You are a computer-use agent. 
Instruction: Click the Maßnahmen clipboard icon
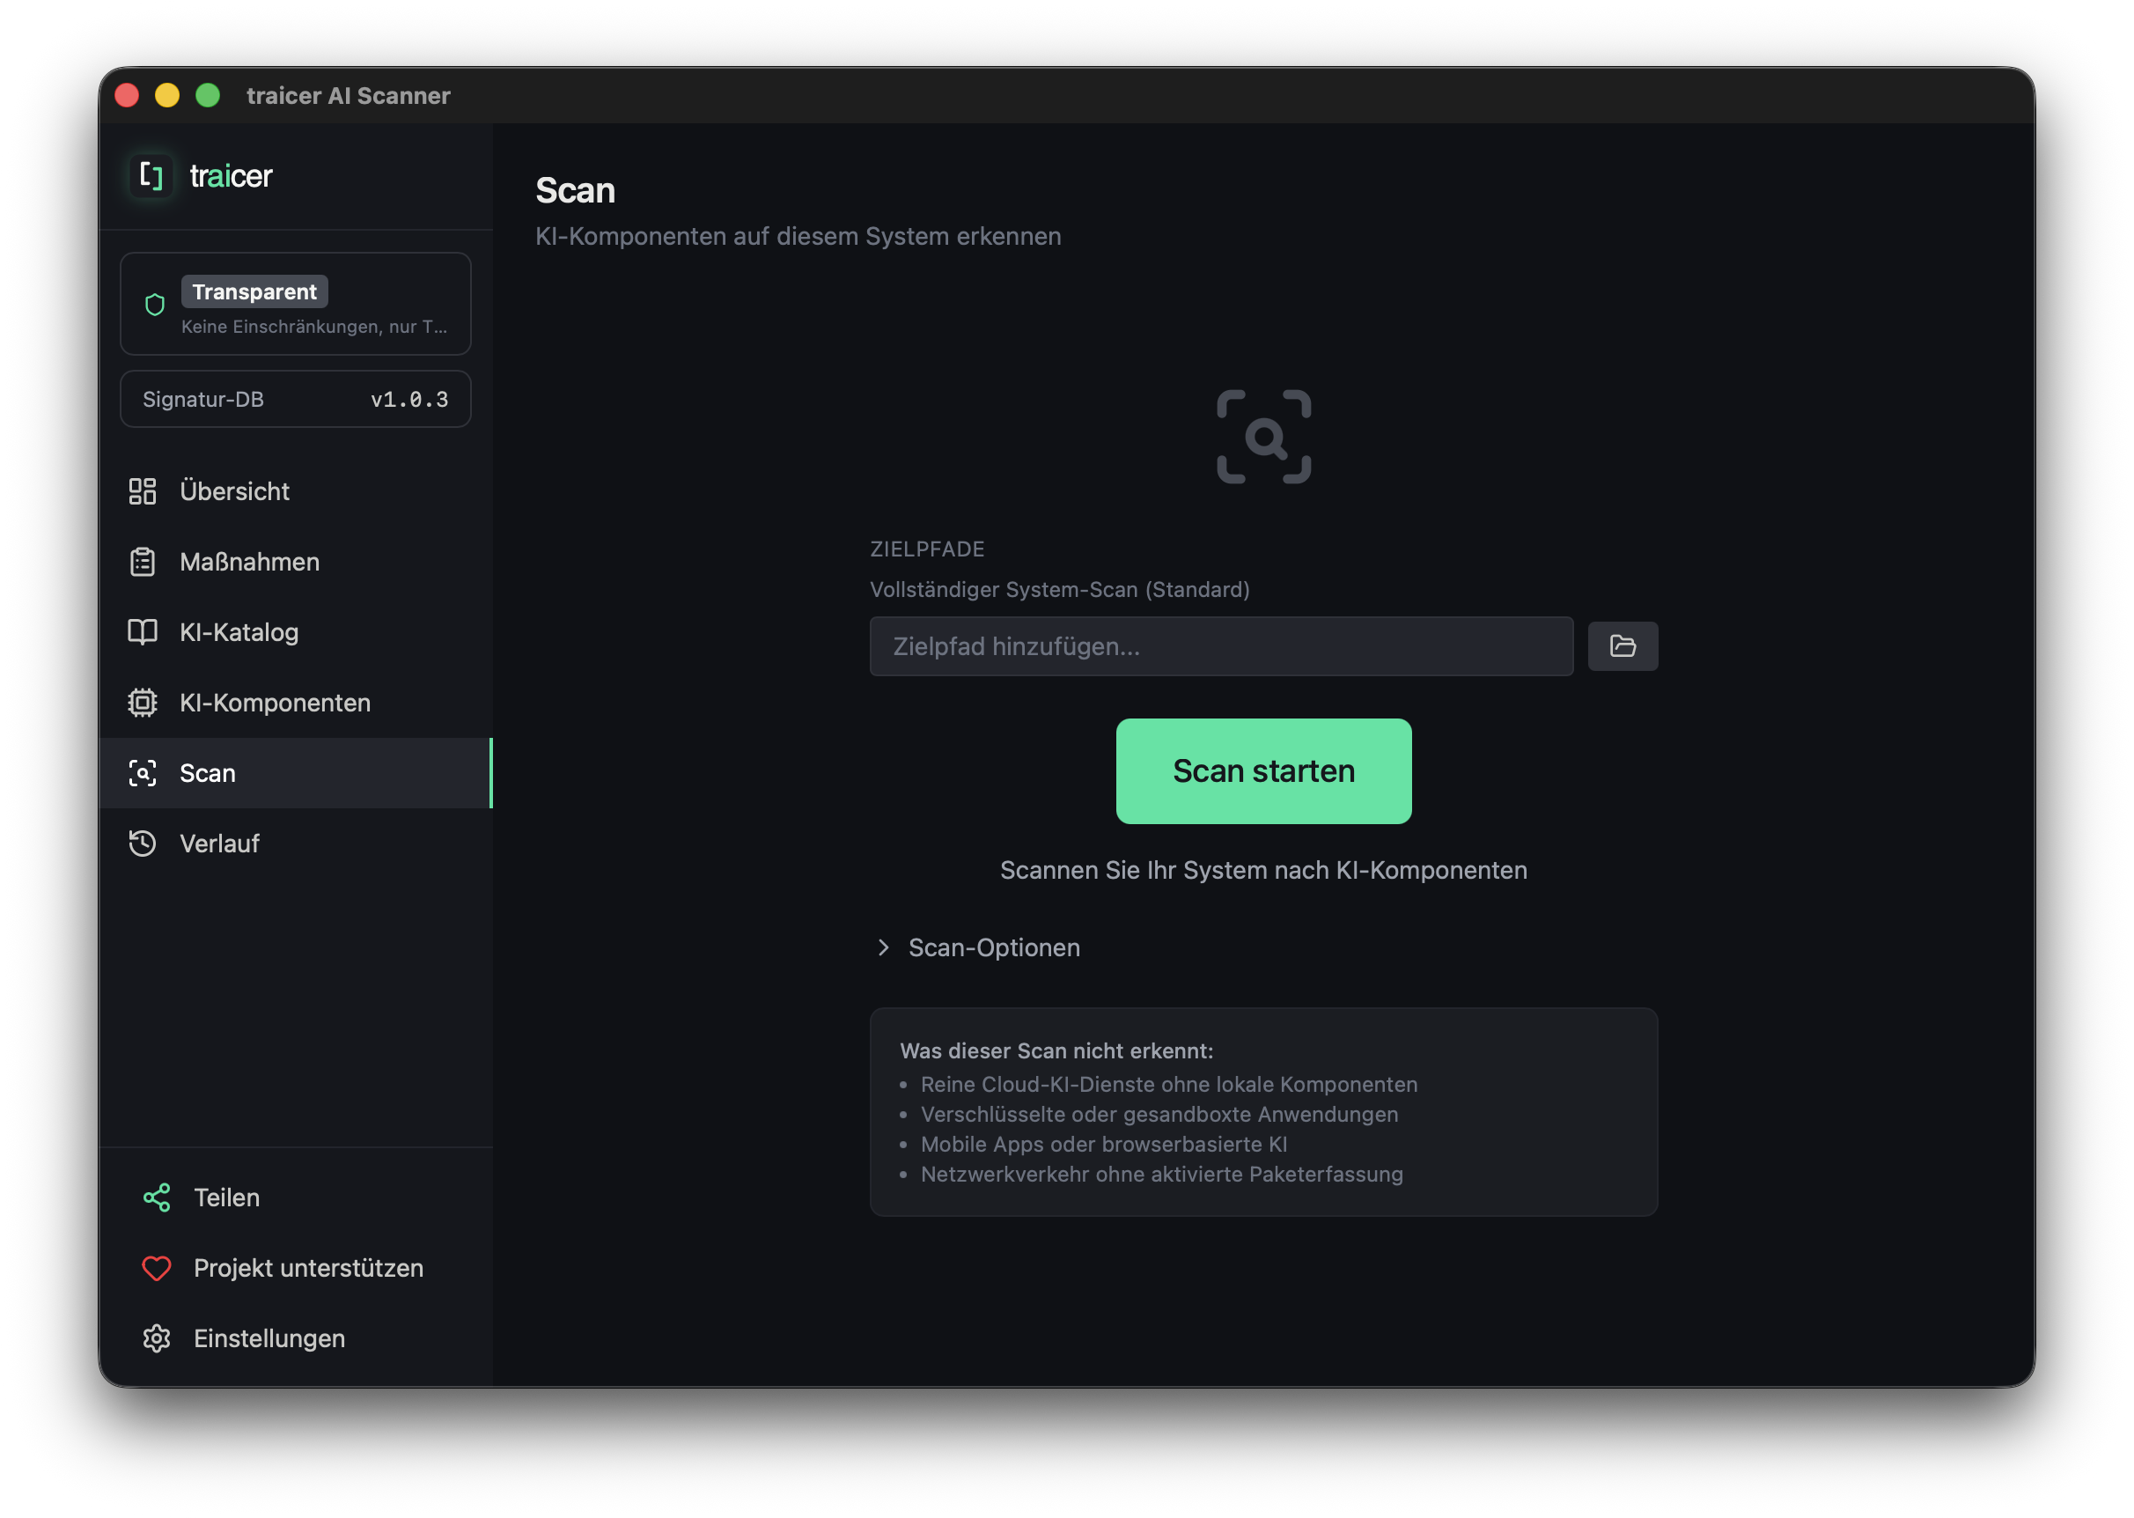(142, 562)
